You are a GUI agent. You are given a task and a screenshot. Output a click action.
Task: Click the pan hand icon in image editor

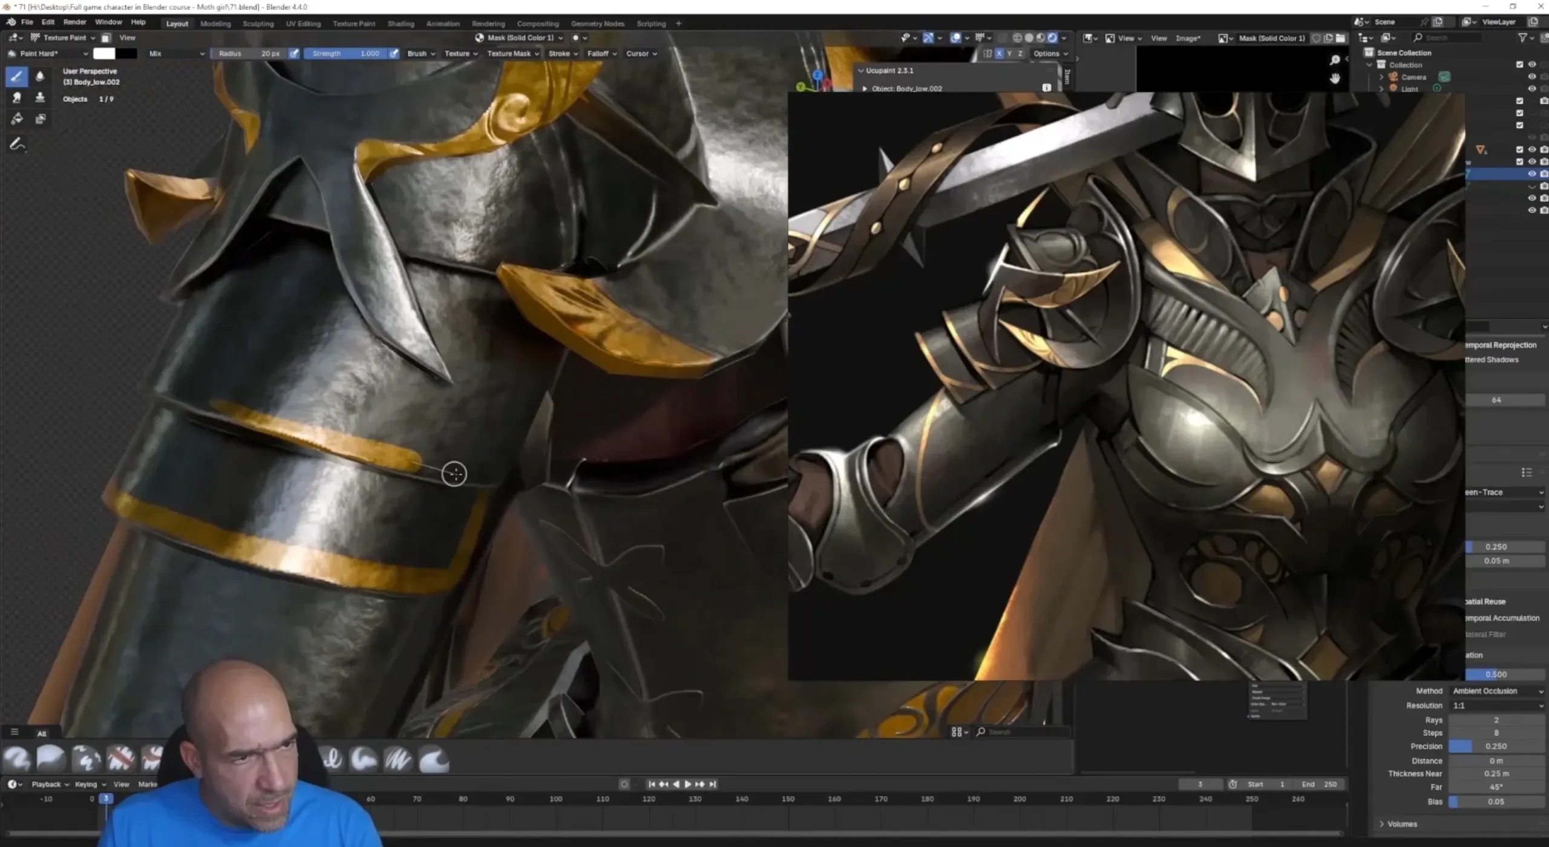1335,79
